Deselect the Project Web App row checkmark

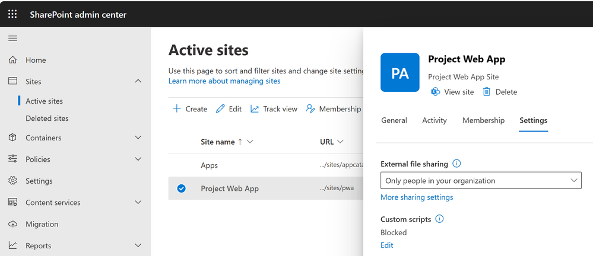tap(182, 188)
